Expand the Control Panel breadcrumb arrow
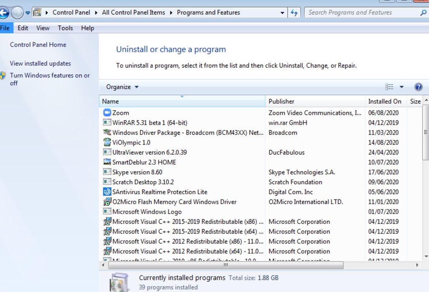The width and height of the screenshot is (429, 292). [96, 13]
